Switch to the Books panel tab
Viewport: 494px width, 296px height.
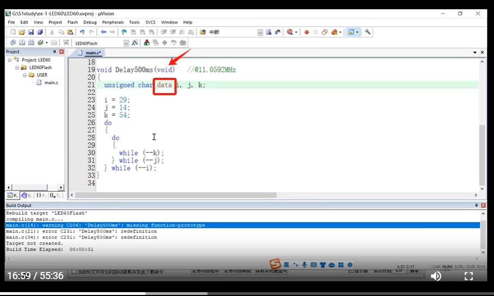tap(27, 196)
